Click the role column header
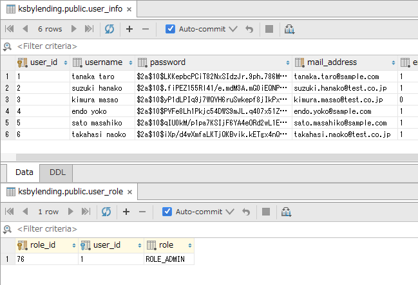This screenshot has height=285, width=418. pyautogui.click(x=169, y=245)
